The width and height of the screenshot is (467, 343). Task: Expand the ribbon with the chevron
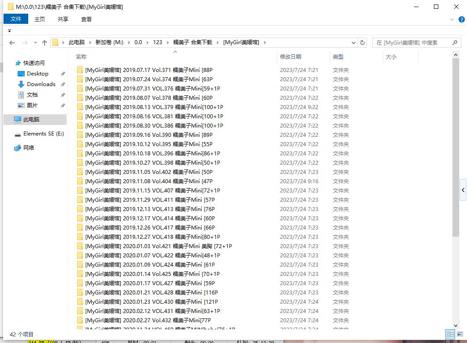tap(452, 19)
